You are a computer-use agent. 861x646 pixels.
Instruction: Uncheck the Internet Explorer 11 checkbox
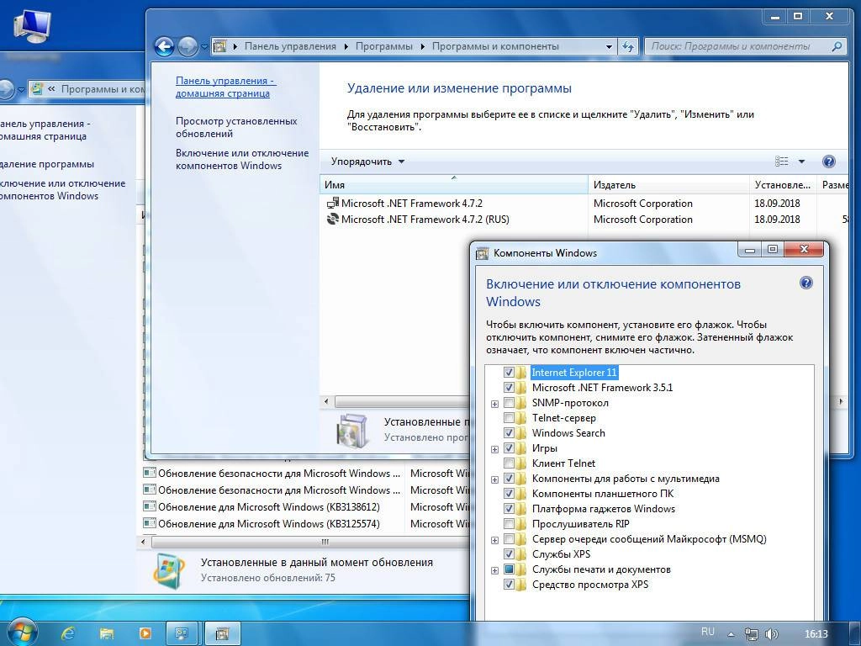[x=509, y=373]
